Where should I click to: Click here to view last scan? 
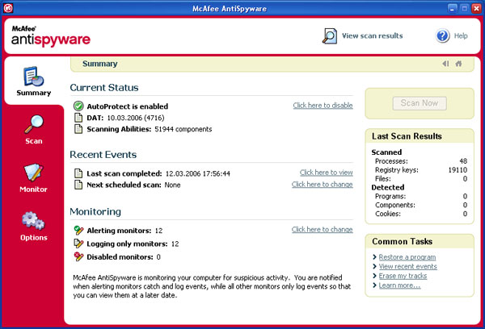point(327,173)
